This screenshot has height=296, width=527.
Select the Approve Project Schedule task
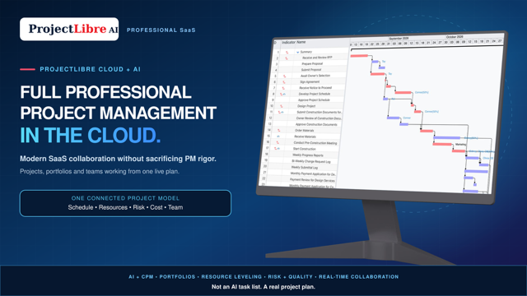pos(314,100)
